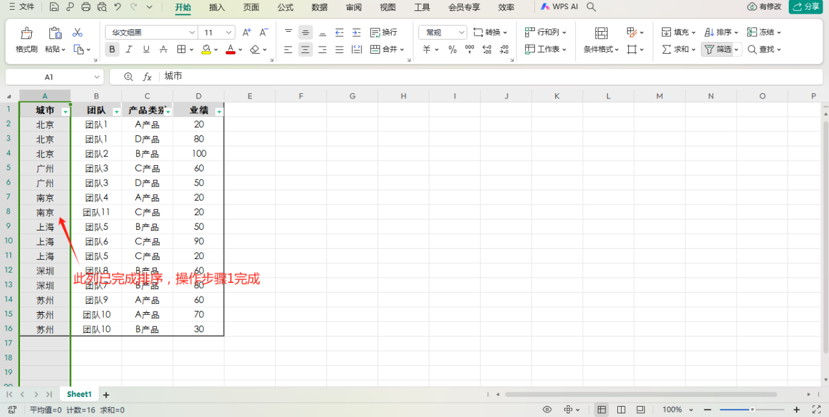The width and height of the screenshot is (829, 417).
Task: Switch to the 审阅 tab
Action: (354, 8)
